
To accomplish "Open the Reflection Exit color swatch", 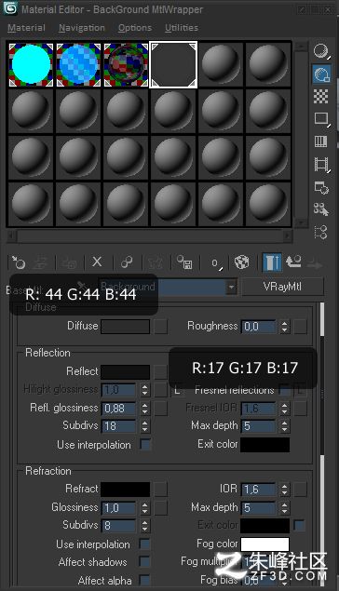I will coord(264,444).
